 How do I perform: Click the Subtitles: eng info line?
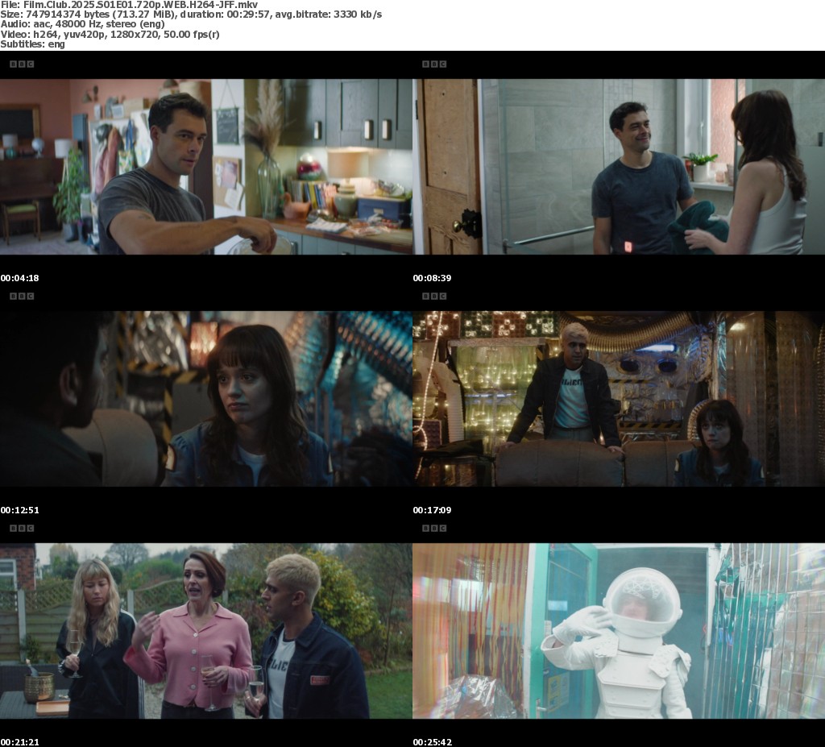coord(32,44)
